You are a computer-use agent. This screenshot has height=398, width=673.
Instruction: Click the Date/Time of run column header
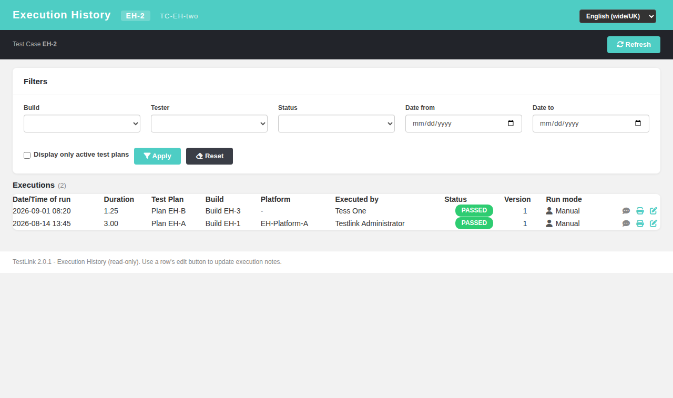click(x=42, y=199)
